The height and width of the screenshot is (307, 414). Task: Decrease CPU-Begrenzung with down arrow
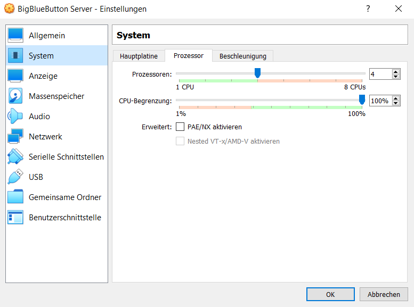click(395, 103)
